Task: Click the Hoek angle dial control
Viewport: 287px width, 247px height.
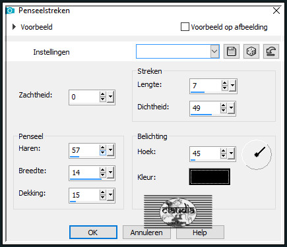Action: [257, 155]
